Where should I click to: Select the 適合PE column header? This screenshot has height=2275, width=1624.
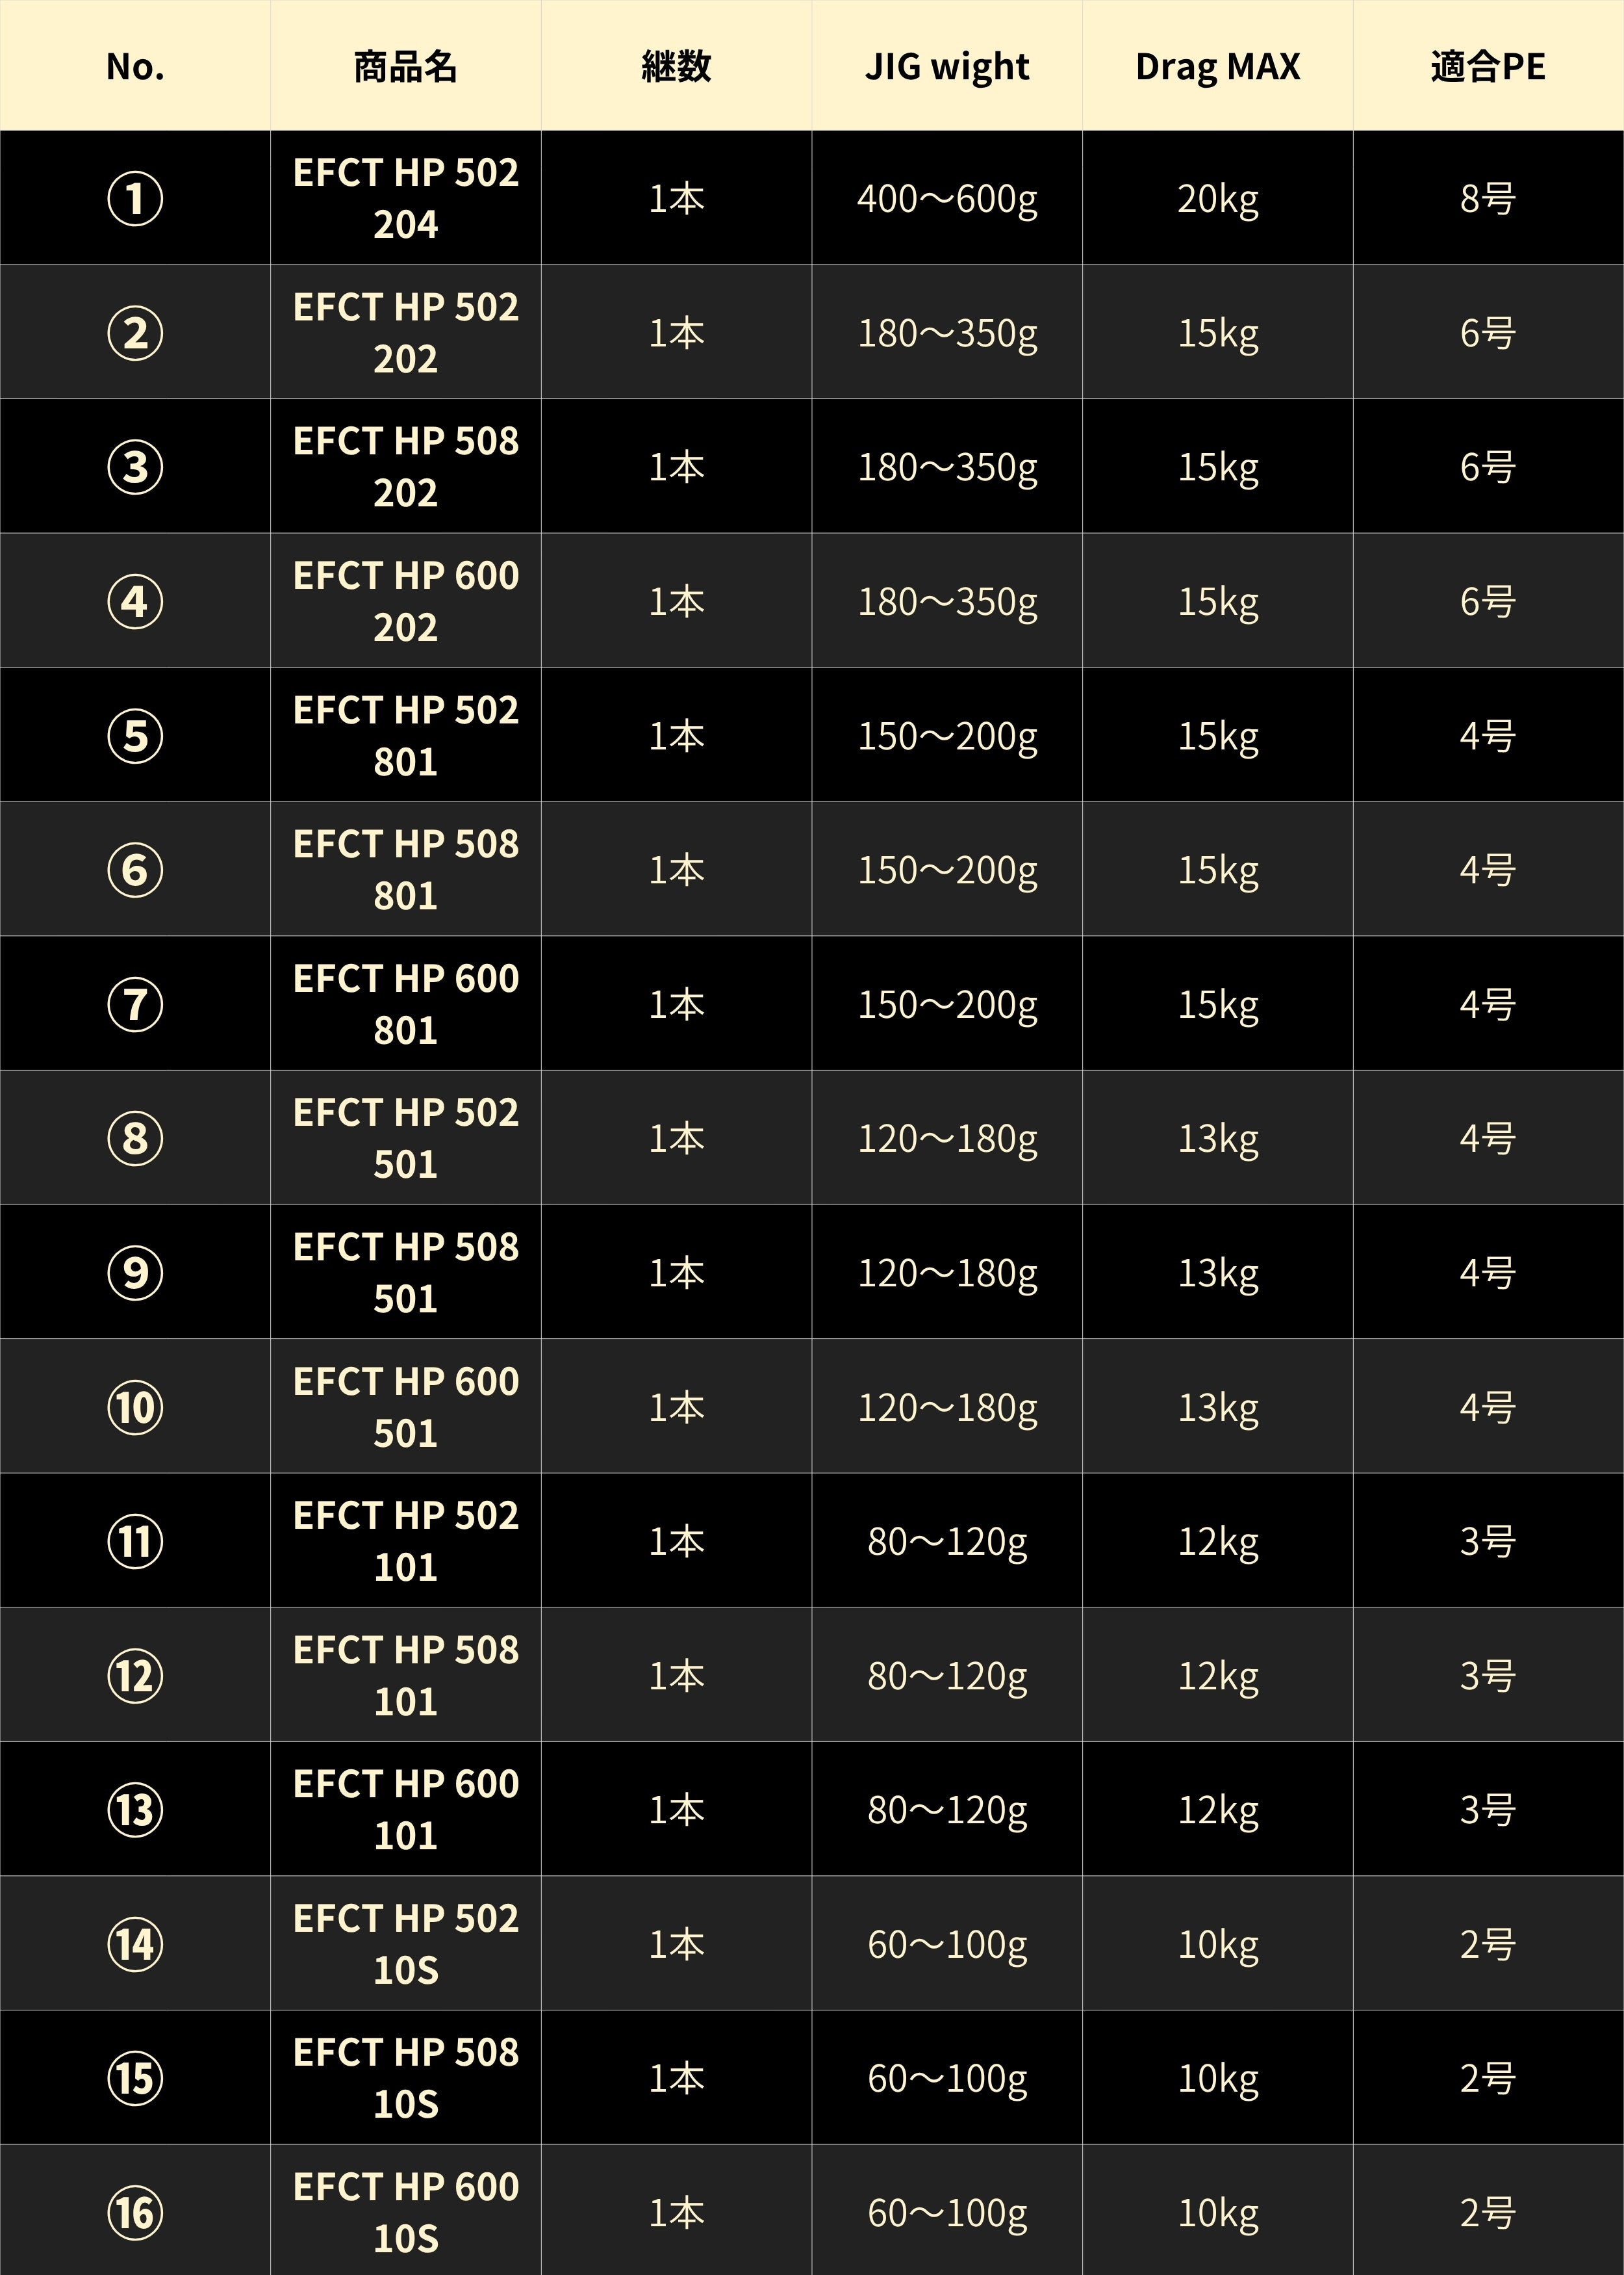[1488, 66]
